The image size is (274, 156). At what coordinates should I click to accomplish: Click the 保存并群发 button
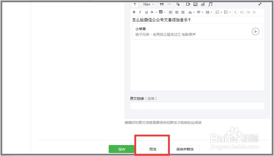coord(185,149)
